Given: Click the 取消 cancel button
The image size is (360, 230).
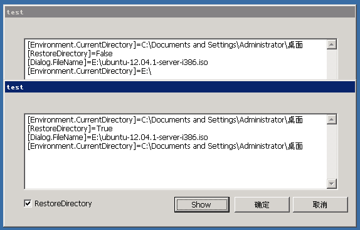Looking at the screenshot, I should [320, 204].
